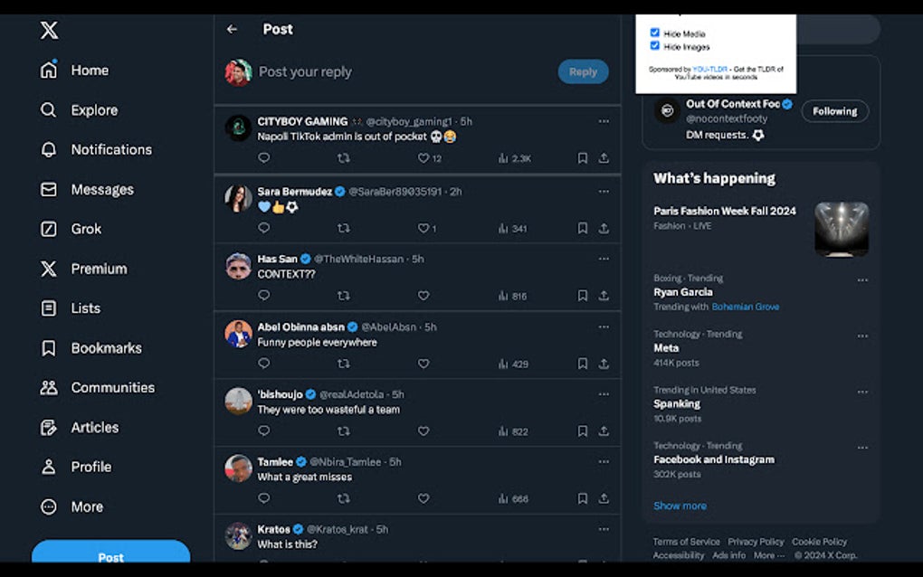Open DM requests notification settings gear
This screenshot has width=923, height=577.
pos(758,133)
